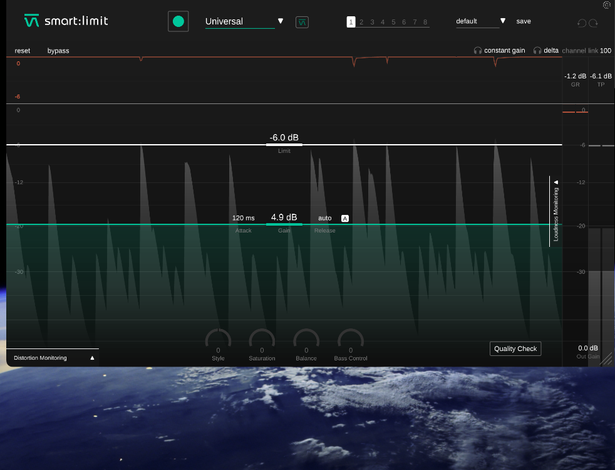Image resolution: width=615 pixels, height=470 pixels.
Task: Toggle plugin bypass
Action: (58, 50)
